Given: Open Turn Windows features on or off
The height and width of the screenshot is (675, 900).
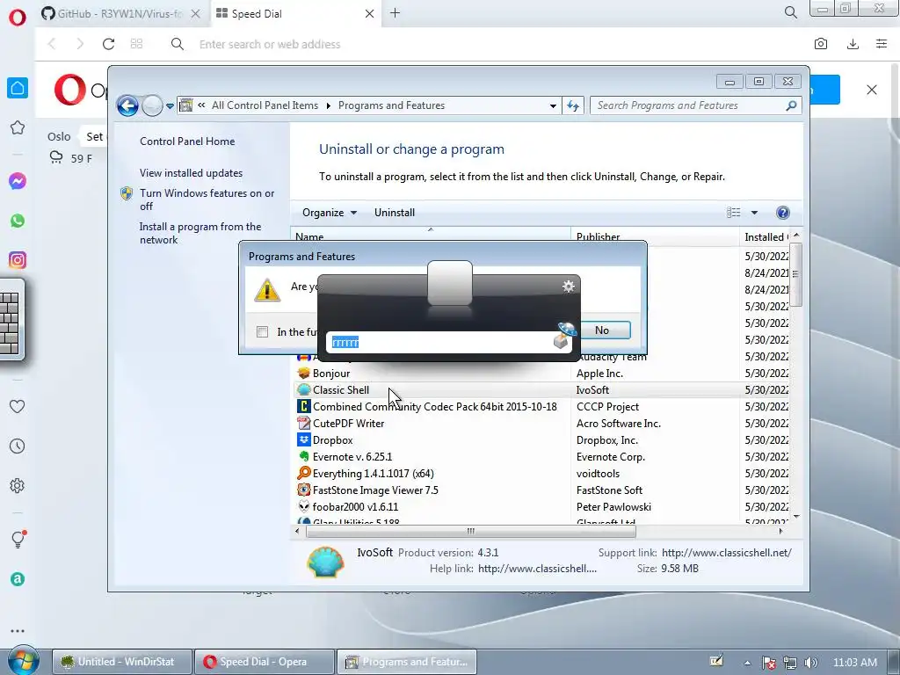Looking at the screenshot, I should click(x=207, y=200).
